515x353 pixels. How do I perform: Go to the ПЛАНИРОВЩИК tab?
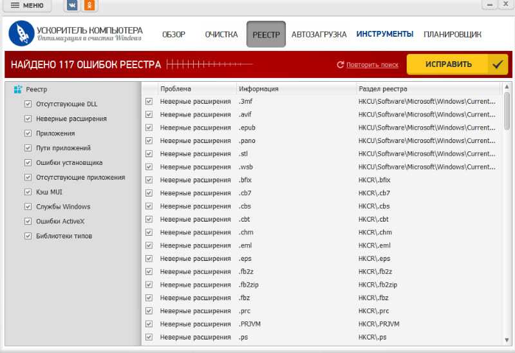point(453,35)
